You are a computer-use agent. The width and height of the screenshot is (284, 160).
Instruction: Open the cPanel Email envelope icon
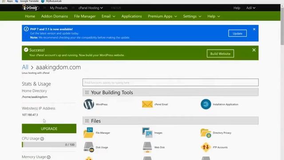(x=147, y=104)
